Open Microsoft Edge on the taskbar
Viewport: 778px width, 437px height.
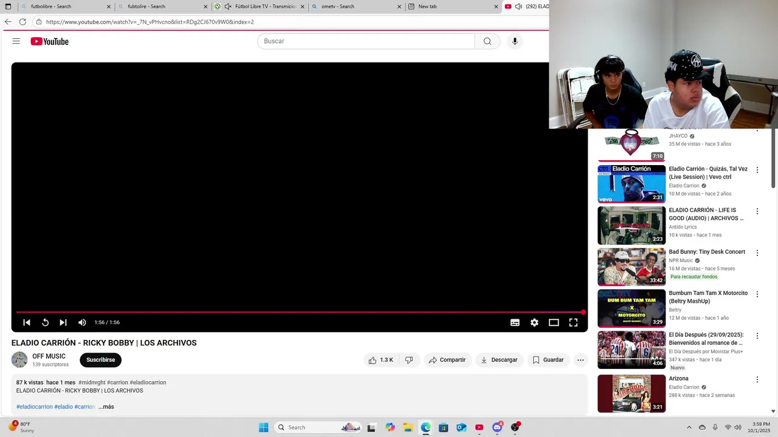tap(425, 427)
